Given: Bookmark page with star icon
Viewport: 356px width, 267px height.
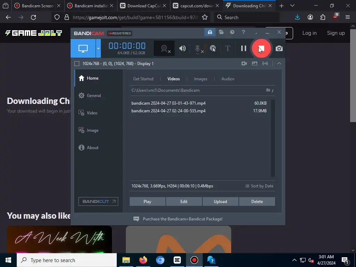Looking at the screenshot, I should [x=205, y=17].
